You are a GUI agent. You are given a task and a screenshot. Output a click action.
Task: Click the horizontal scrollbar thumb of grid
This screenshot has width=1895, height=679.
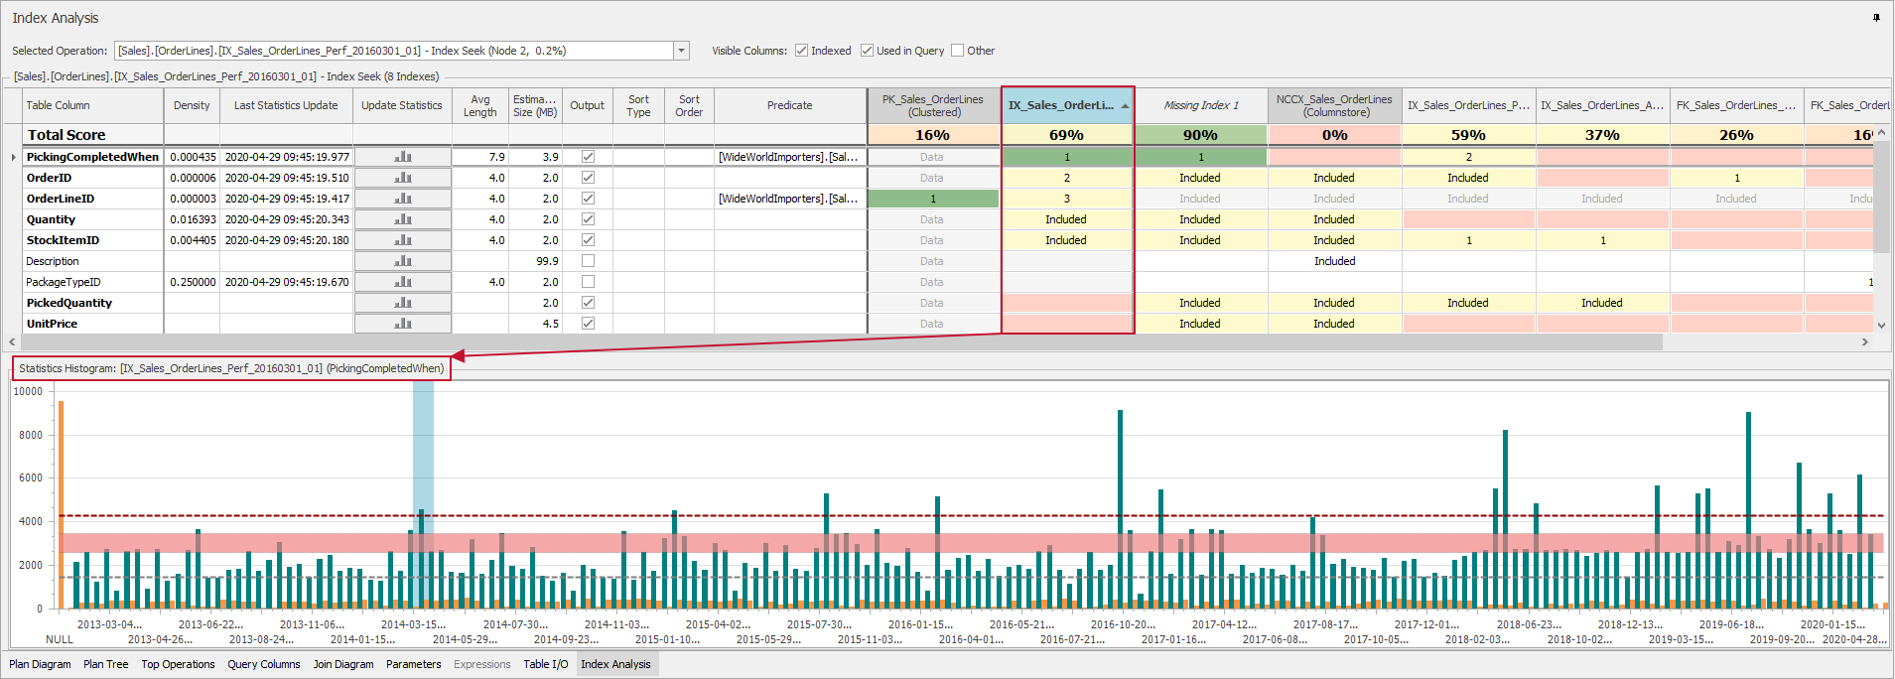coord(844,341)
